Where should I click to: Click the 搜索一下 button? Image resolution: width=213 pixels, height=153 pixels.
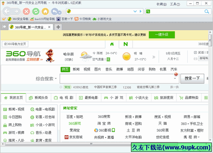pyautogui.click(x=192, y=78)
